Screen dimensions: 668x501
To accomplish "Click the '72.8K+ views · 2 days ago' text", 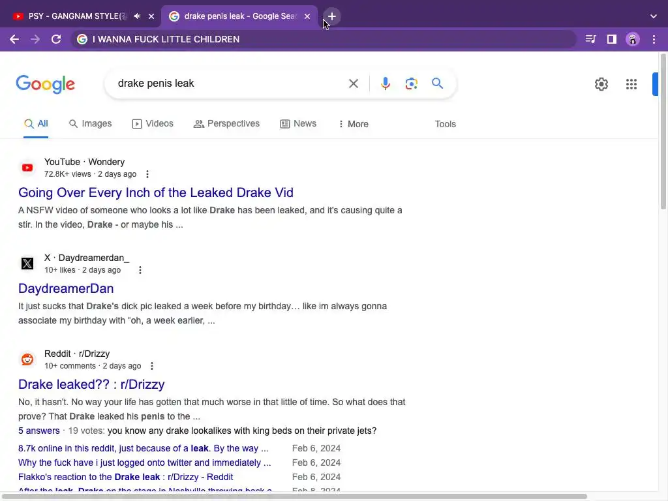I will point(90,174).
